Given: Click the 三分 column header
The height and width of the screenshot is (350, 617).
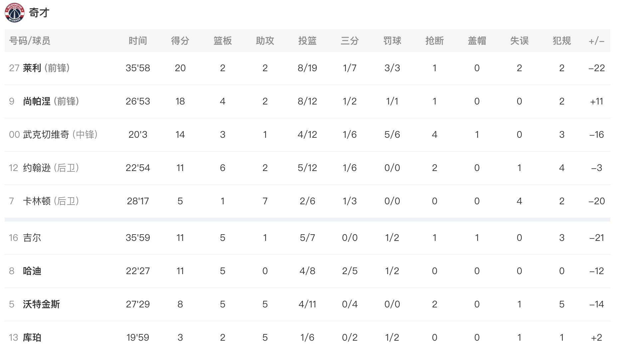Looking at the screenshot, I should pyautogui.click(x=349, y=41).
